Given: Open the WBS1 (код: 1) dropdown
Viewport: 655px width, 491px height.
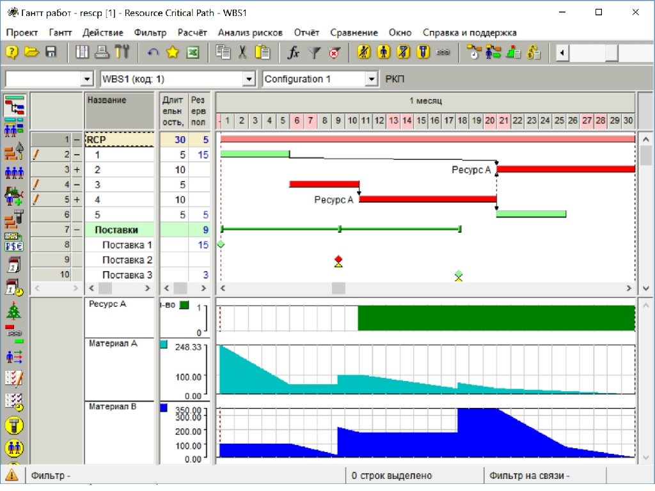Looking at the screenshot, I should (249, 79).
